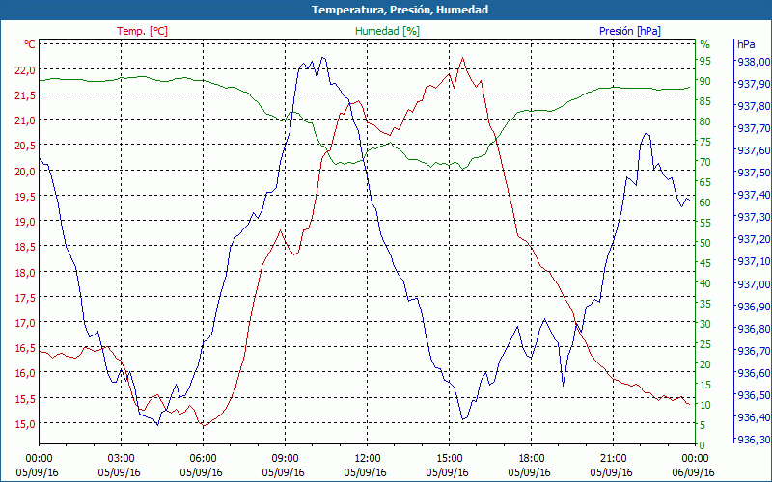Click the chart title 'Temperatura, Presión, Humedad'
Screen dimensions: 772x482
point(400,10)
